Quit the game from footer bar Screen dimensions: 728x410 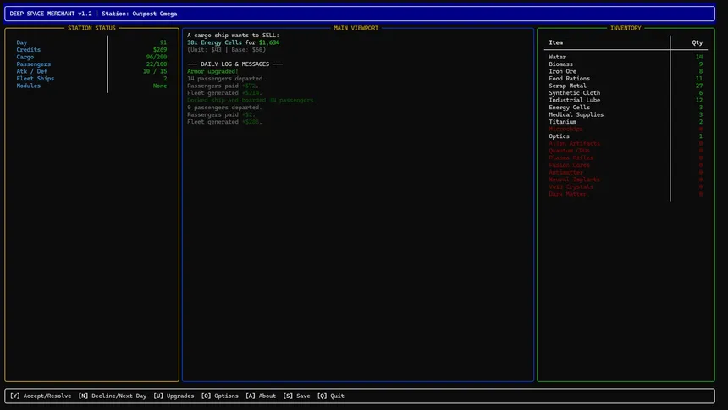click(331, 396)
